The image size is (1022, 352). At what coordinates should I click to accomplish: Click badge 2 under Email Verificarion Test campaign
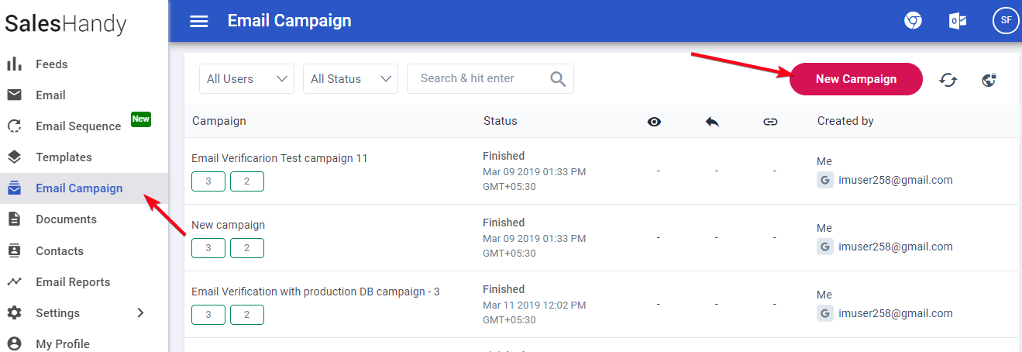tap(247, 181)
